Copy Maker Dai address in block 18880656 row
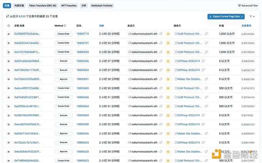Screen dimensions: 262x163 tap(207, 133)
